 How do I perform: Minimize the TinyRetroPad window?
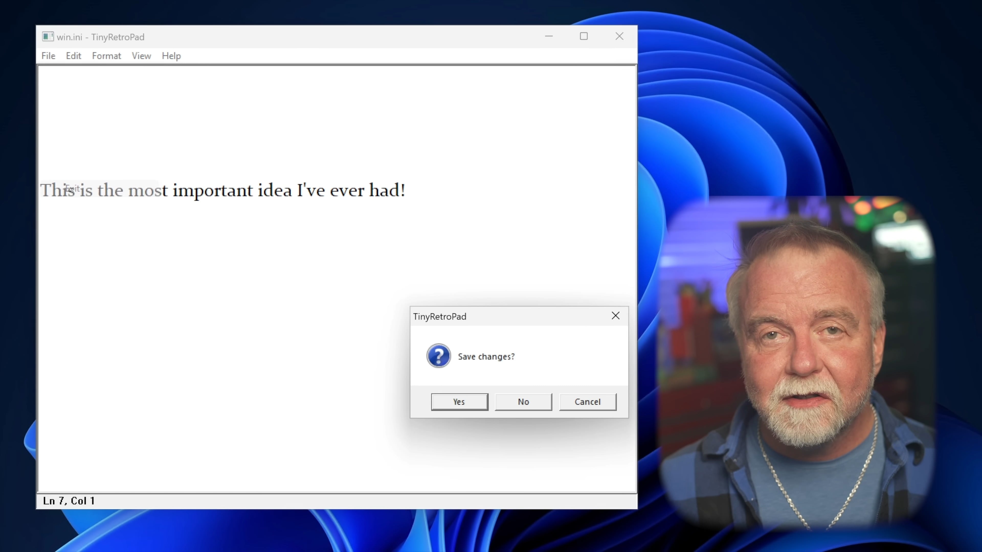click(549, 37)
